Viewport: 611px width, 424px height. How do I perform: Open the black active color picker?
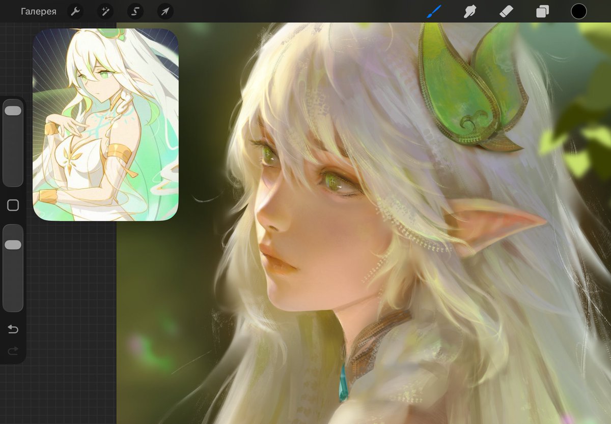[578, 11]
